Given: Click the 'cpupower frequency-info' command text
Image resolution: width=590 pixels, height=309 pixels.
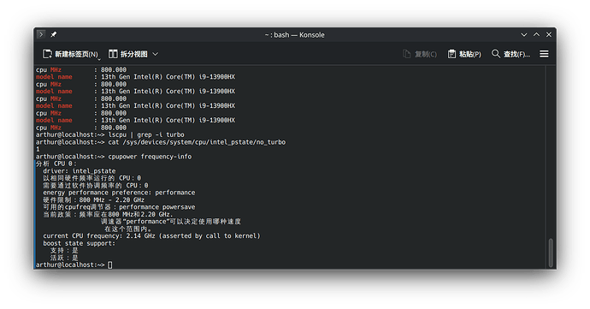Looking at the screenshot, I should click(150, 157).
